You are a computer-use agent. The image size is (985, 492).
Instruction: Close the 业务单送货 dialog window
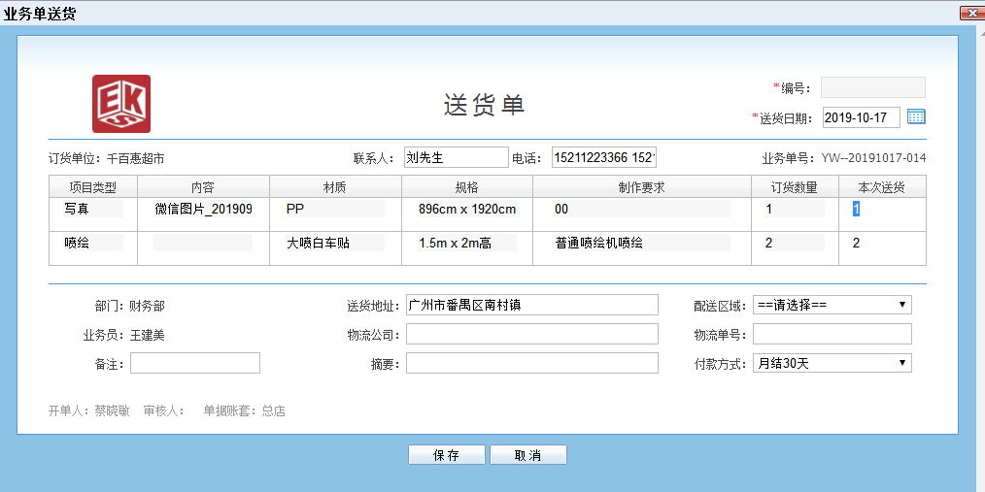[x=972, y=13]
